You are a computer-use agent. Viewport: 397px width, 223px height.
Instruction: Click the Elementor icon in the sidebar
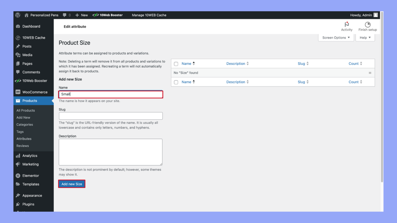pos(18,176)
